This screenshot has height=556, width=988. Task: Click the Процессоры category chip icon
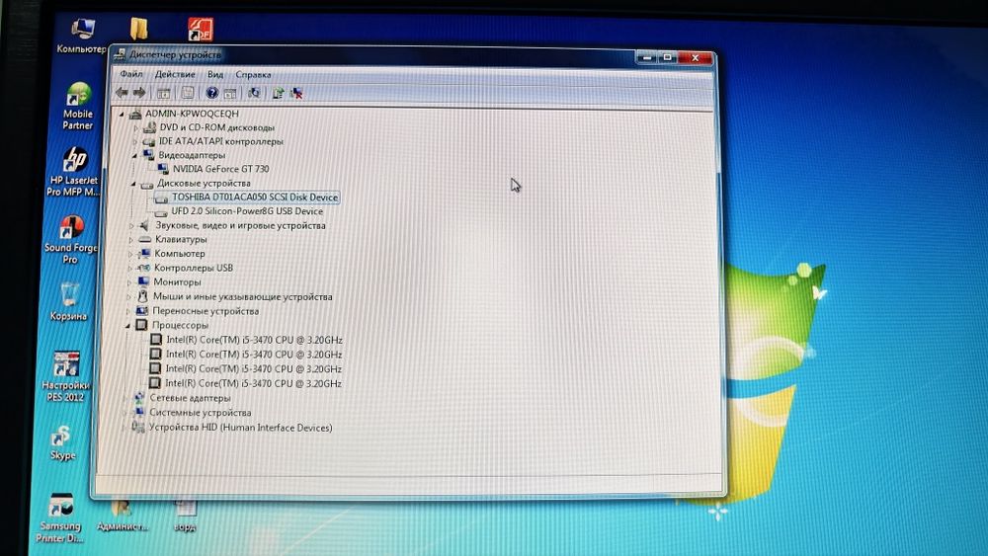[x=141, y=326]
